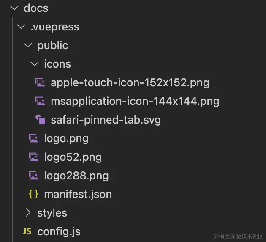
Task: Select the styles folder label
Action: tap(52, 213)
